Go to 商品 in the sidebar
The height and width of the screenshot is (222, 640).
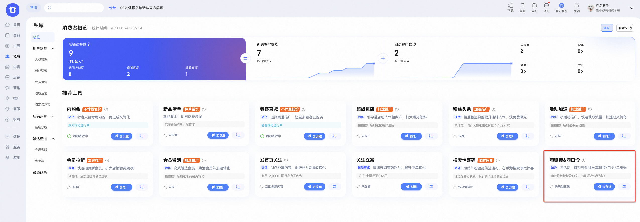click(x=13, y=35)
